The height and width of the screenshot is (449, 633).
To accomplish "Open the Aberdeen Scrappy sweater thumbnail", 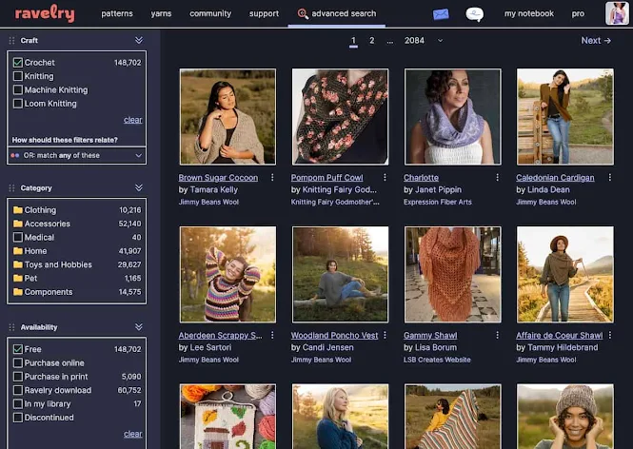I will click(x=228, y=274).
